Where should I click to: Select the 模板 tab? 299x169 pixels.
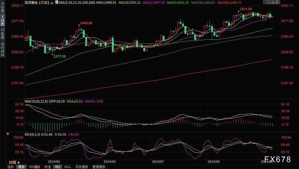[x=21, y=167]
